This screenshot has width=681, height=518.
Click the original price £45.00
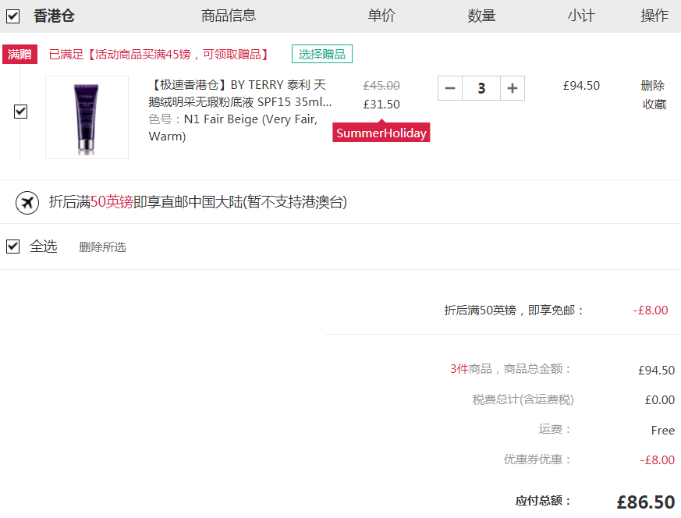pos(381,86)
